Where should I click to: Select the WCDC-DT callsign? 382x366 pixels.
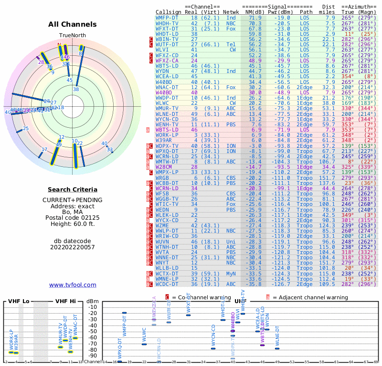click(167, 284)
